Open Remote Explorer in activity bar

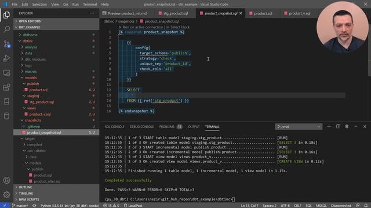(x=6, y=73)
